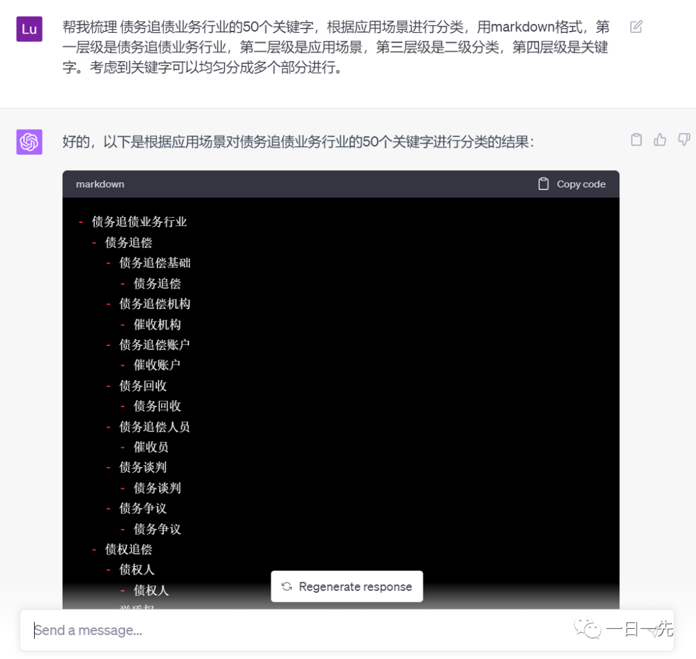Image resolution: width=696 pixels, height=659 pixels.
Task: Click the 催收员 keyword line
Action: click(x=151, y=447)
